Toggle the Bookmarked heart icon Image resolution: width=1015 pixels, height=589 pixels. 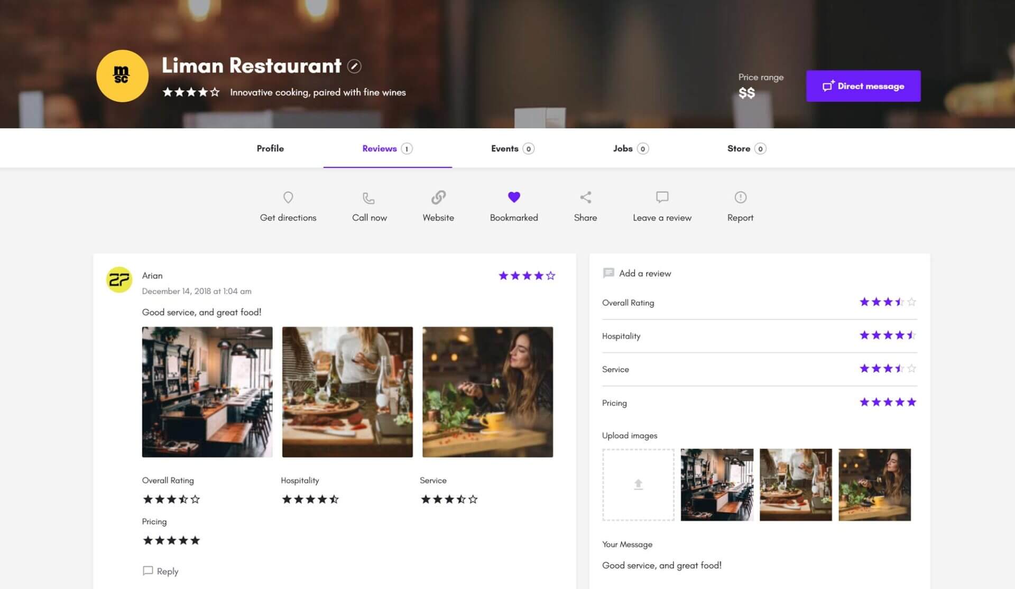tap(514, 197)
